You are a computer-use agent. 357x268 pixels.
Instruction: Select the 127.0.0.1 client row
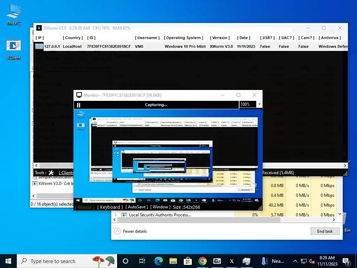click(191, 46)
